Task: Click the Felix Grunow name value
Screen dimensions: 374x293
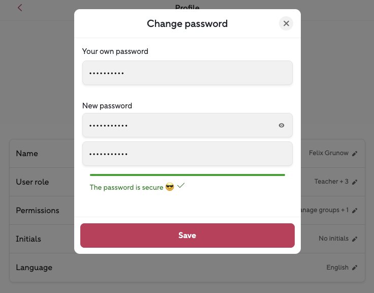Action: click(328, 153)
